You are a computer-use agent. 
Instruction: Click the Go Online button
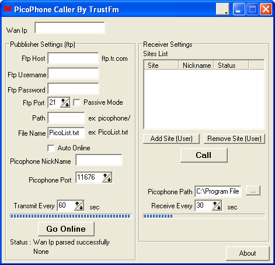(x=66, y=229)
